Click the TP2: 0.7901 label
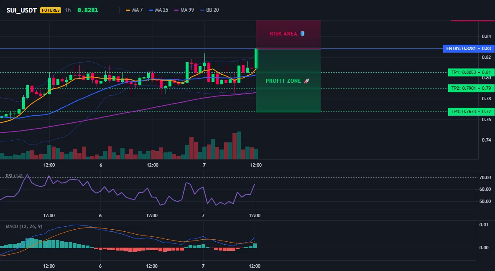 click(x=463, y=88)
